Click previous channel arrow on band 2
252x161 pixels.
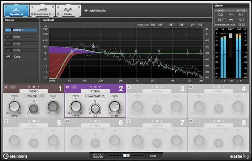90,87
